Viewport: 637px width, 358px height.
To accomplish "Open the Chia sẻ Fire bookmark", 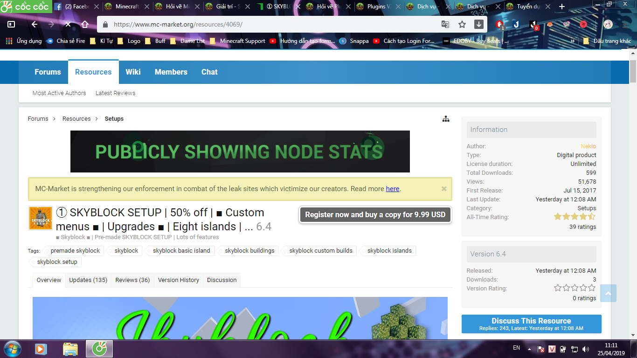I will point(66,41).
